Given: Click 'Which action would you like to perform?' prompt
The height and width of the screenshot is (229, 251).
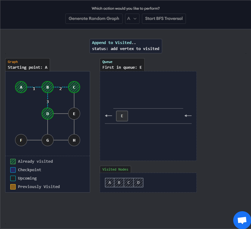Looking at the screenshot, I should (x=126, y=8).
